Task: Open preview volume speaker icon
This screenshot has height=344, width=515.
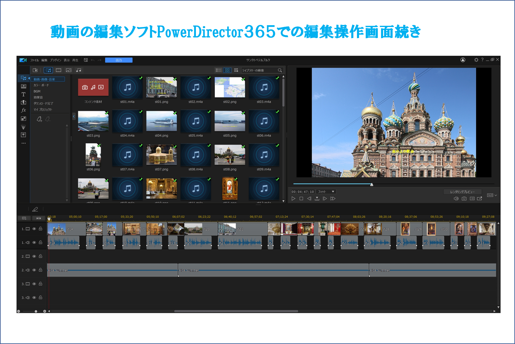Action: (456, 199)
